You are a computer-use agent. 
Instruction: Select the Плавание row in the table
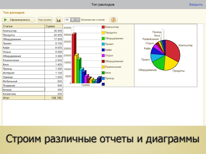32,85
